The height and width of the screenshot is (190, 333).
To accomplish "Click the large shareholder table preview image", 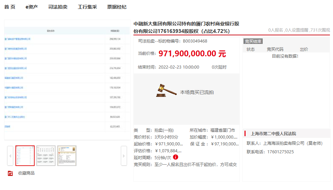I will click(67, 80).
